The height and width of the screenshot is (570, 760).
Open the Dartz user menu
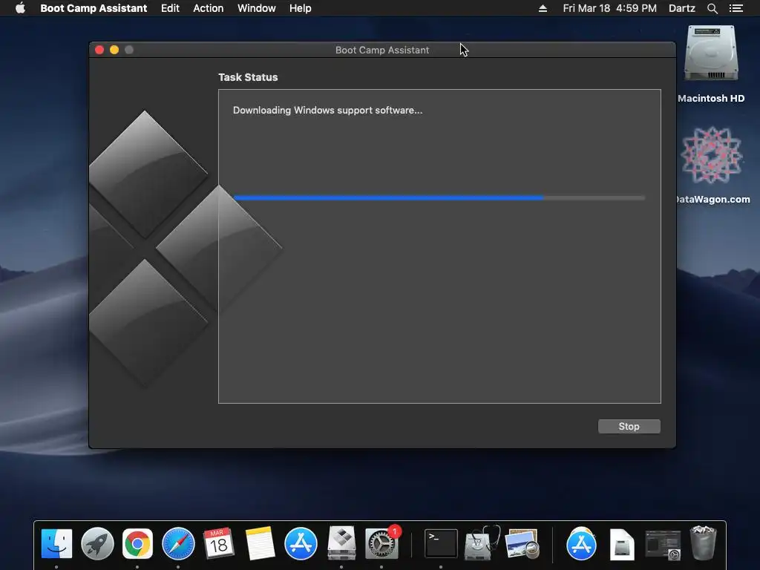[682, 8]
